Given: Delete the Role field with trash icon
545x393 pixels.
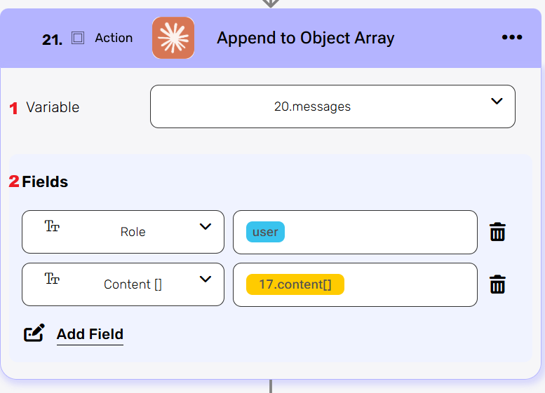Looking at the screenshot, I should click(497, 232).
